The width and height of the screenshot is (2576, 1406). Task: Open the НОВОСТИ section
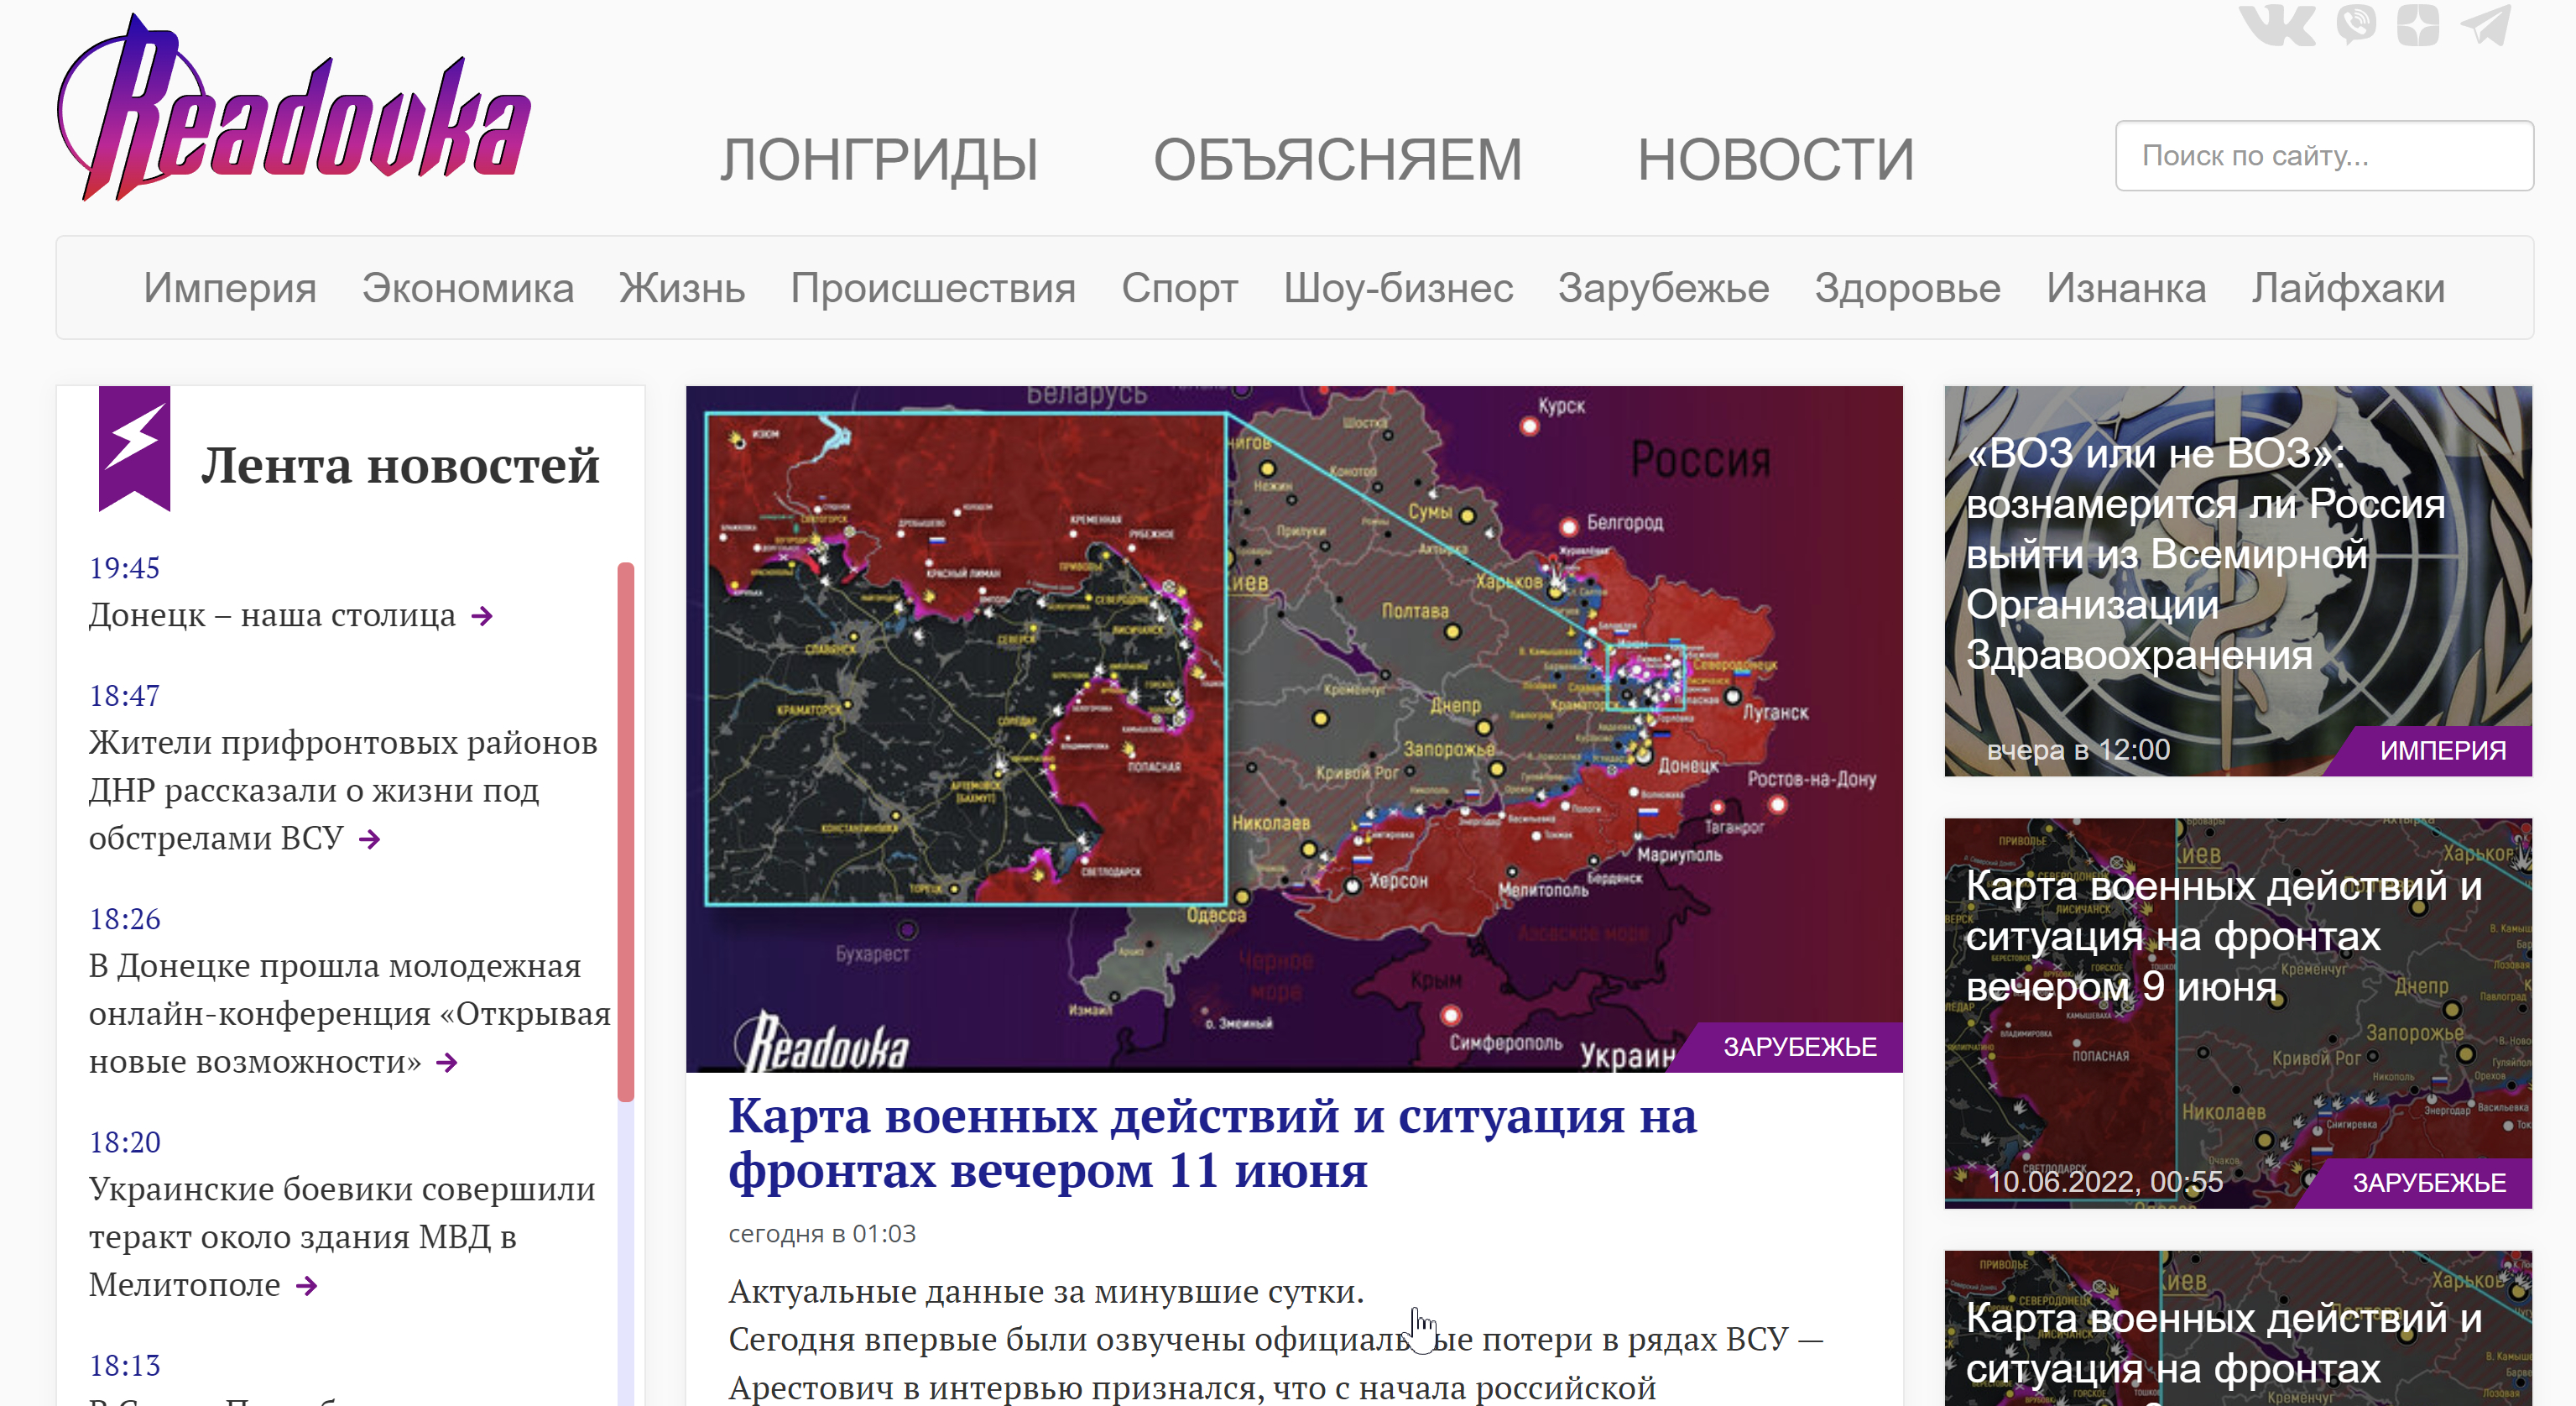pyautogui.click(x=1775, y=160)
